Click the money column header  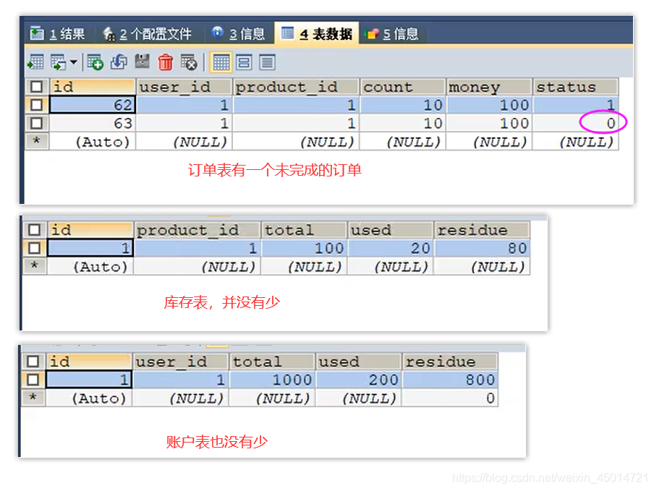coord(489,87)
